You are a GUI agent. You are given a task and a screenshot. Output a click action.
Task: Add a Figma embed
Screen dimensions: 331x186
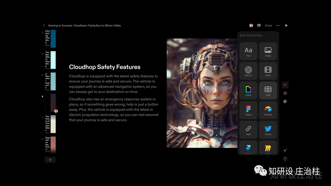pos(248,110)
